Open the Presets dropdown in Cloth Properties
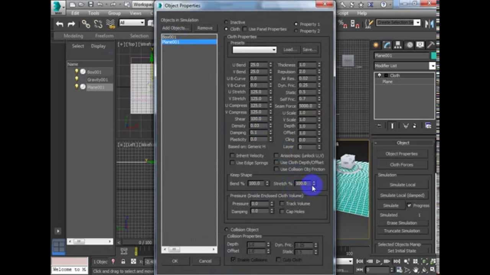 pos(255,50)
